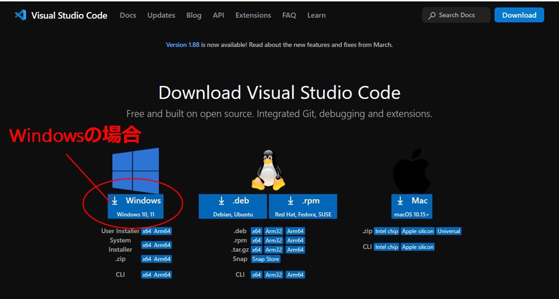Download the .rpm Red Hat, Fedora package
Image resolution: width=559 pixels, height=299 pixels.
pos(303,206)
